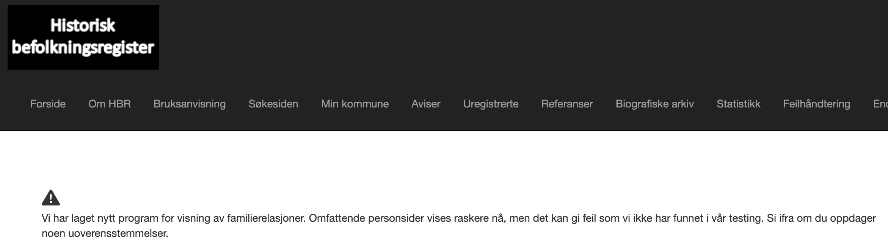Go to the Forside page
The width and height of the screenshot is (888, 252).
coord(48,104)
